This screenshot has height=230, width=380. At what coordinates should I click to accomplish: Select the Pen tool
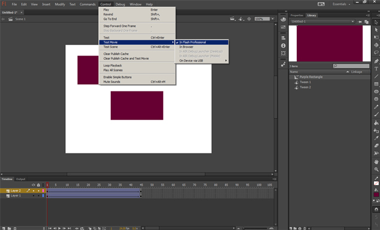pyautogui.click(x=376, y=61)
